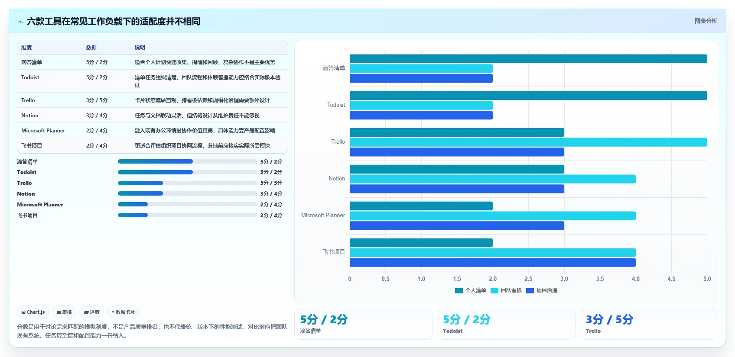735x357 pixels.
Task: Click the description starting 清单任务组织清楚
Action: (208, 81)
